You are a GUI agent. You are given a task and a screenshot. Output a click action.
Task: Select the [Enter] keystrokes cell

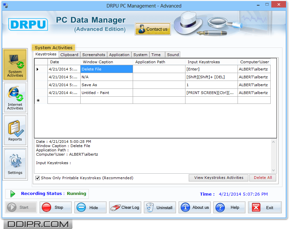pos(211,69)
